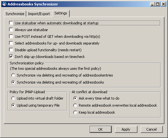The width and height of the screenshot is (168, 138).
Task: Tick Select addressbooks for up- and downloads separately
Action: click(11, 43)
